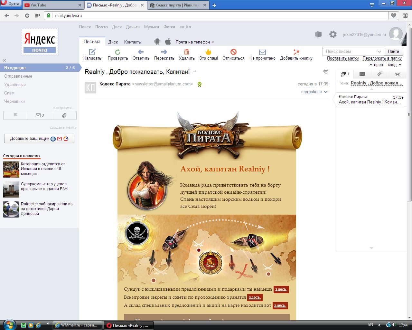Screen dimensions: 412x330
Task: Click the print letter icon
Action: [x=326, y=71]
